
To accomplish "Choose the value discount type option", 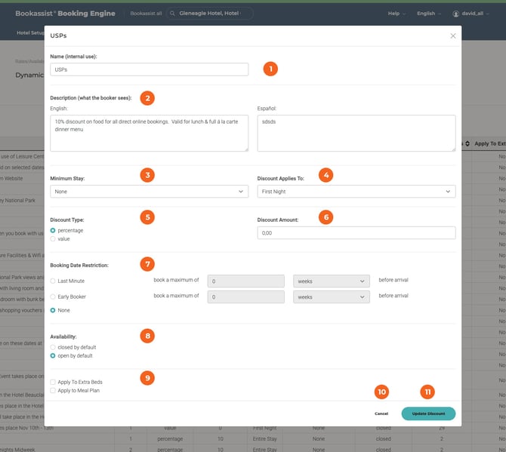I will point(53,238).
